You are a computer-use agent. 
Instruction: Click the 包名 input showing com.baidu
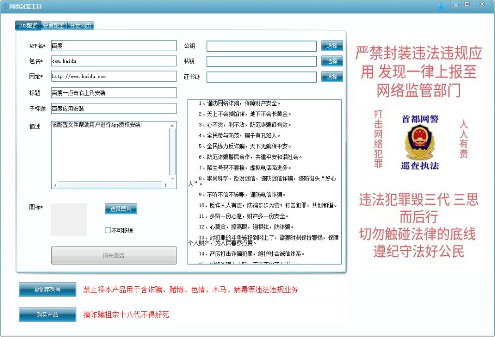(114, 61)
